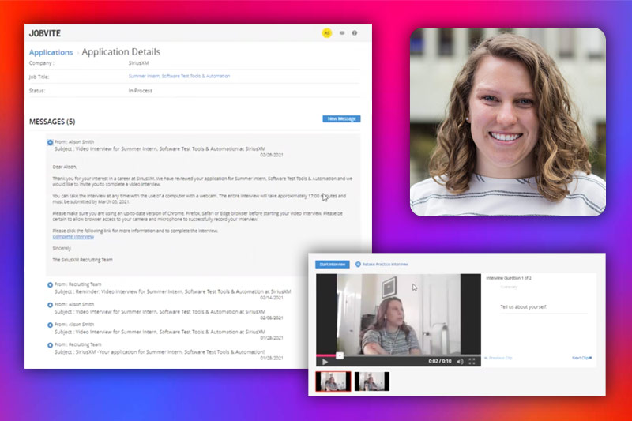The image size is (632, 421).
Task: Open the yellow AS user avatar menu
Action: pos(327,33)
